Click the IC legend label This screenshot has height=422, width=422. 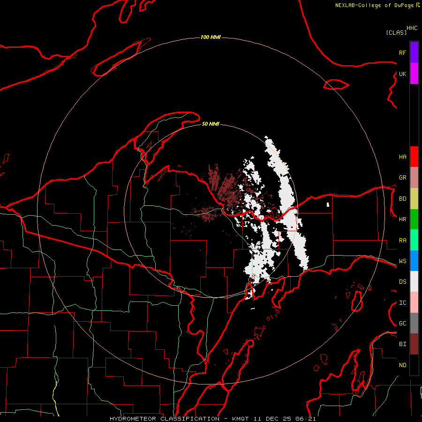(402, 303)
